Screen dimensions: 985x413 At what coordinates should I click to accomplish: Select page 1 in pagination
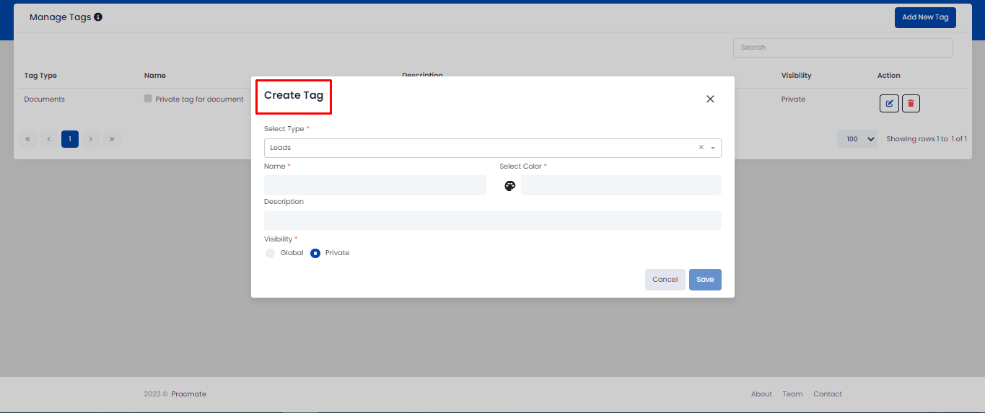[70, 139]
